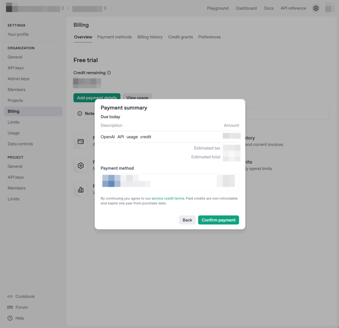Screen dimensions: 339x328
Task: Click the info icon beside Credit remaining
Action: click(108, 73)
